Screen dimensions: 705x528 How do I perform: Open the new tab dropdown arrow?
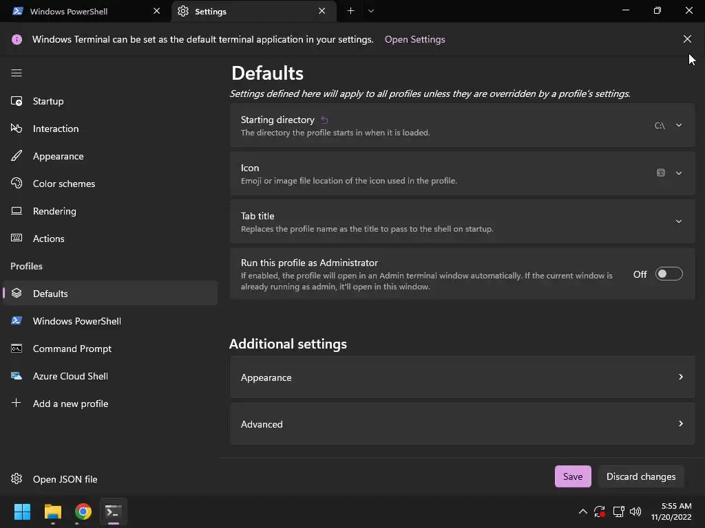click(371, 11)
